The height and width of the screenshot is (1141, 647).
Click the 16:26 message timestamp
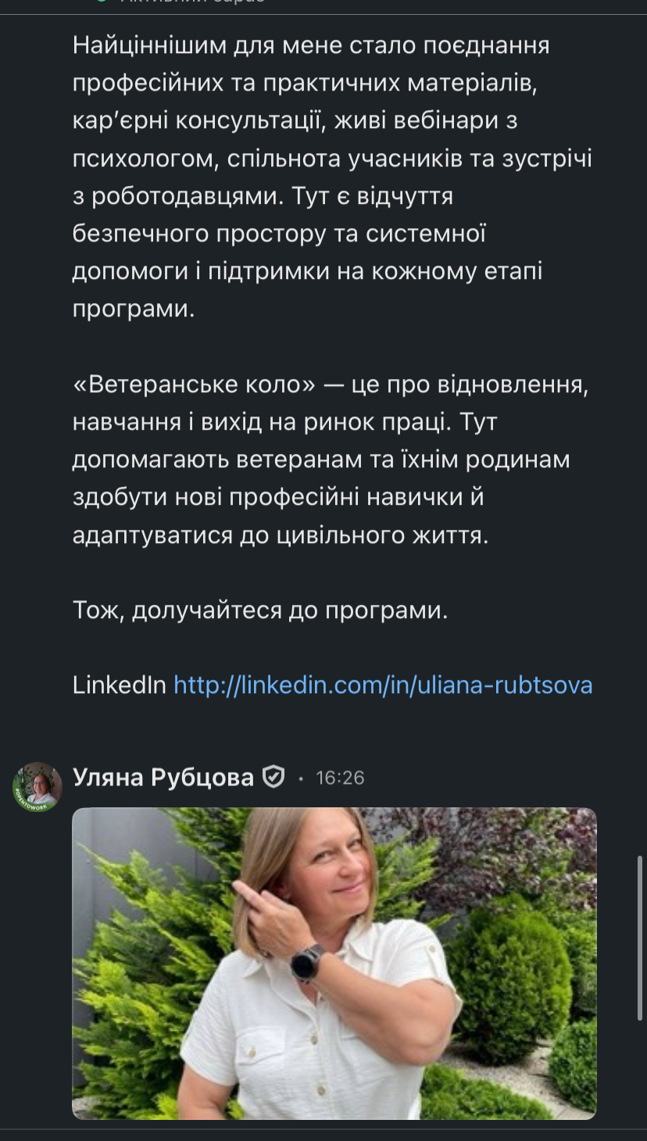[x=340, y=778]
